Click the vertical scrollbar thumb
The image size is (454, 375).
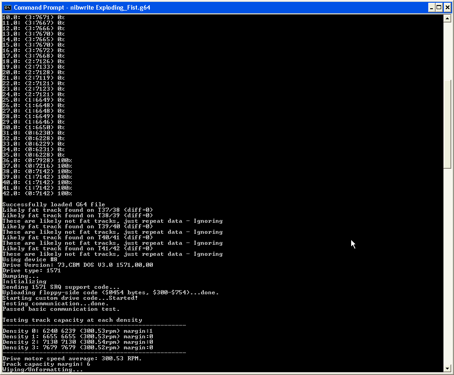[447, 124]
